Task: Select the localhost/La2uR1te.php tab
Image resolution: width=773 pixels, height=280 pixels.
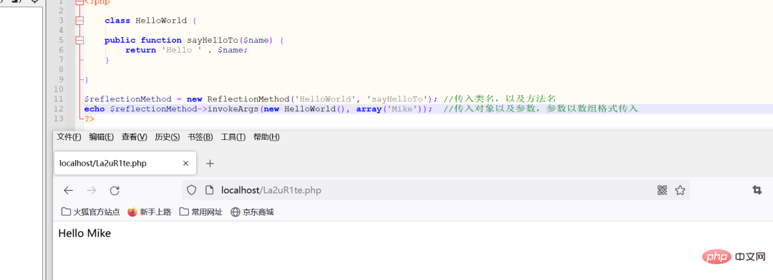Action: (125, 164)
